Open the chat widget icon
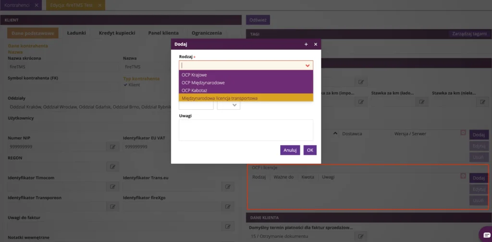This screenshot has height=242, width=492. click(x=486, y=235)
